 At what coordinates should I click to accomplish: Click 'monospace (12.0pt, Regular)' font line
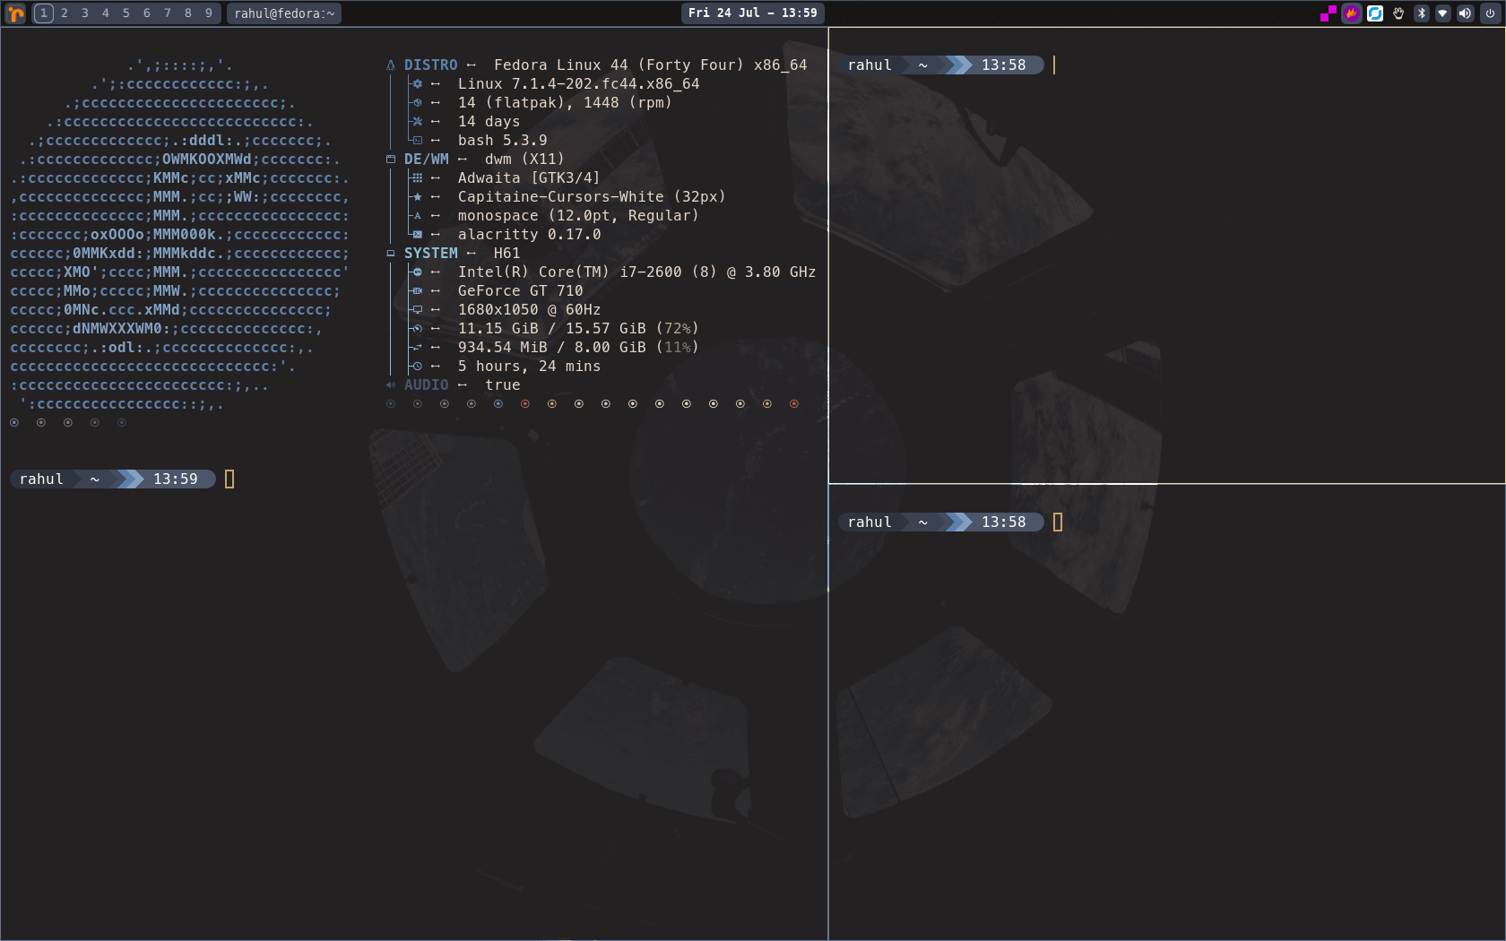click(578, 216)
